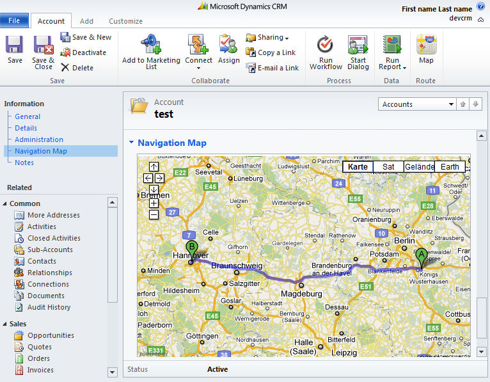This screenshot has height=382, width=490.
Task: Go to the previous record arrow
Action: (x=462, y=104)
